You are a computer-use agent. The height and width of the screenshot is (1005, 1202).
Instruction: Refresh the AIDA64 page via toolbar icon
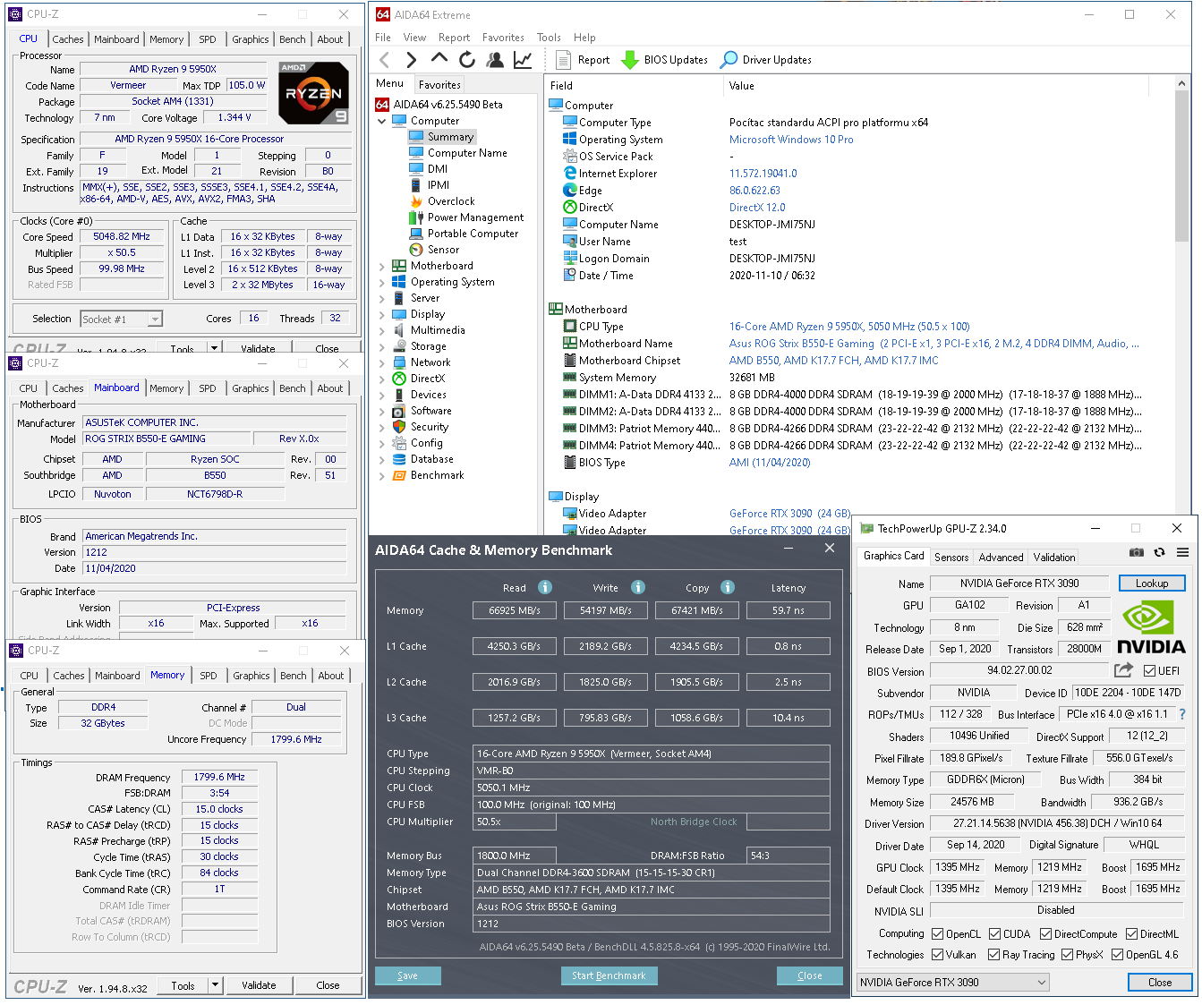[x=467, y=60]
